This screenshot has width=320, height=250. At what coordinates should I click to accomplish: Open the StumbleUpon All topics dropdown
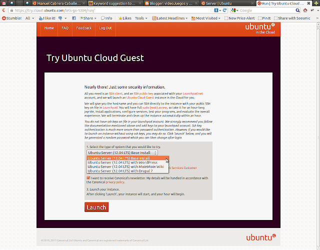pyautogui.click(x=29, y=18)
